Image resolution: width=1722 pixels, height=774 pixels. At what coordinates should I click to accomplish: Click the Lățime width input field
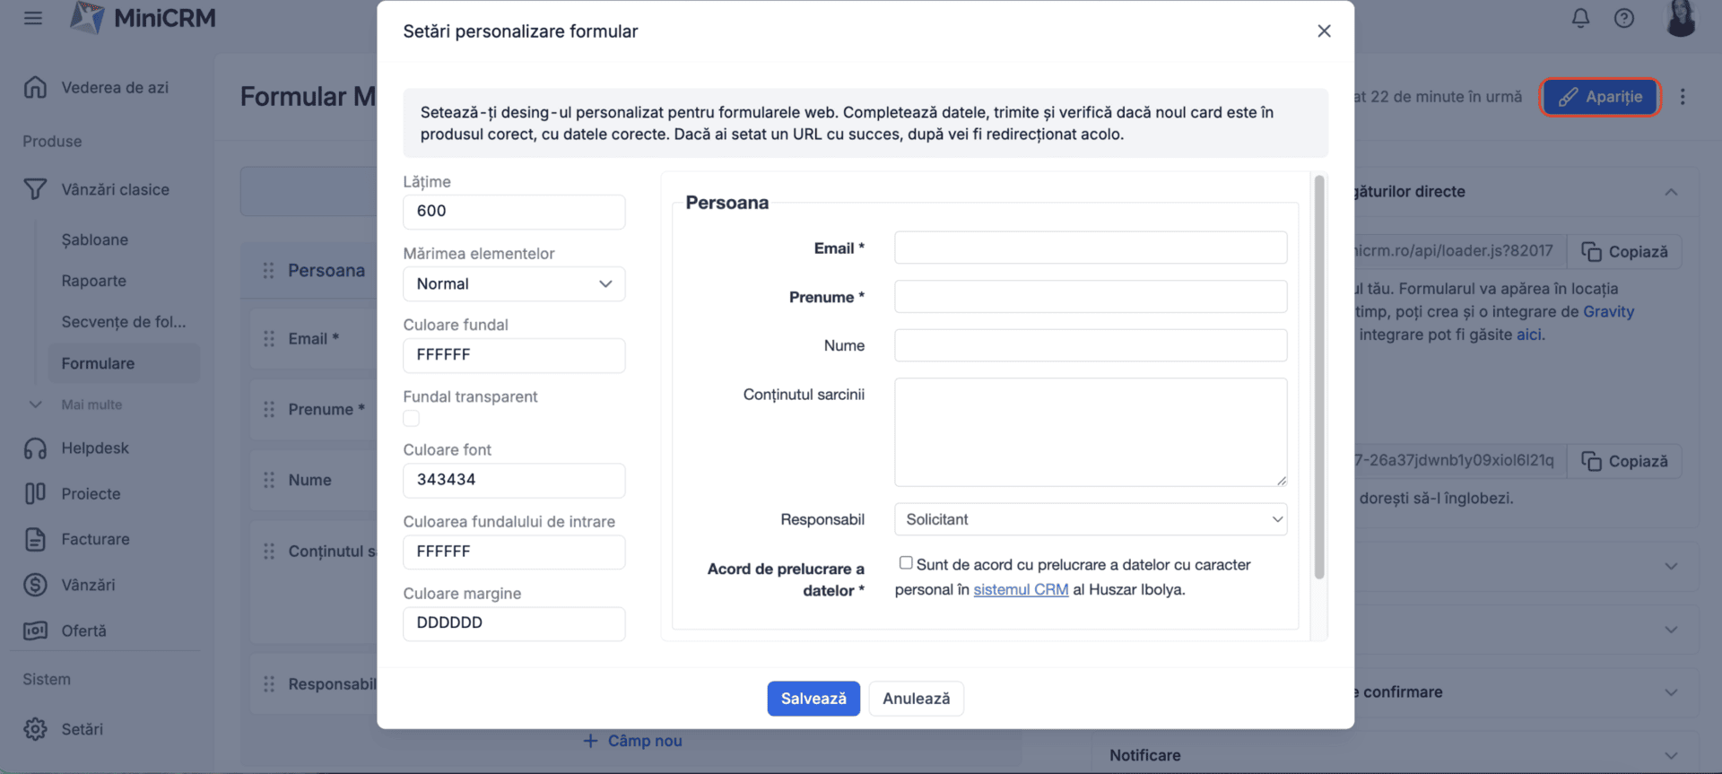click(x=514, y=212)
